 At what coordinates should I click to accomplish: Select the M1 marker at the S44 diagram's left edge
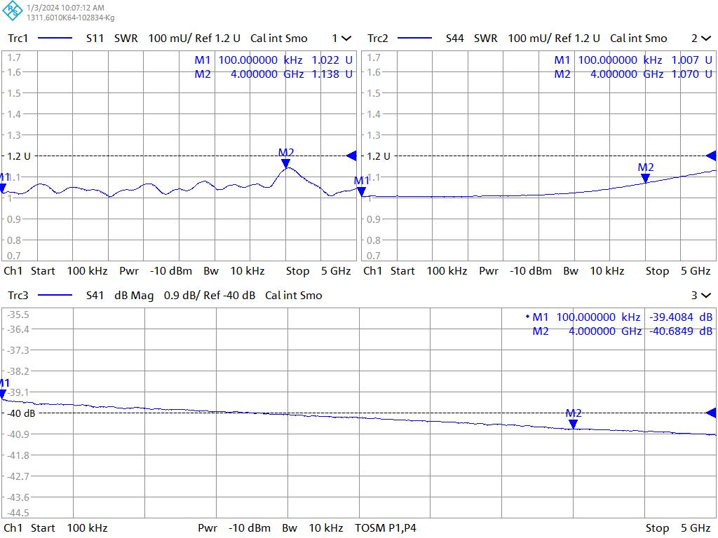coord(362,191)
